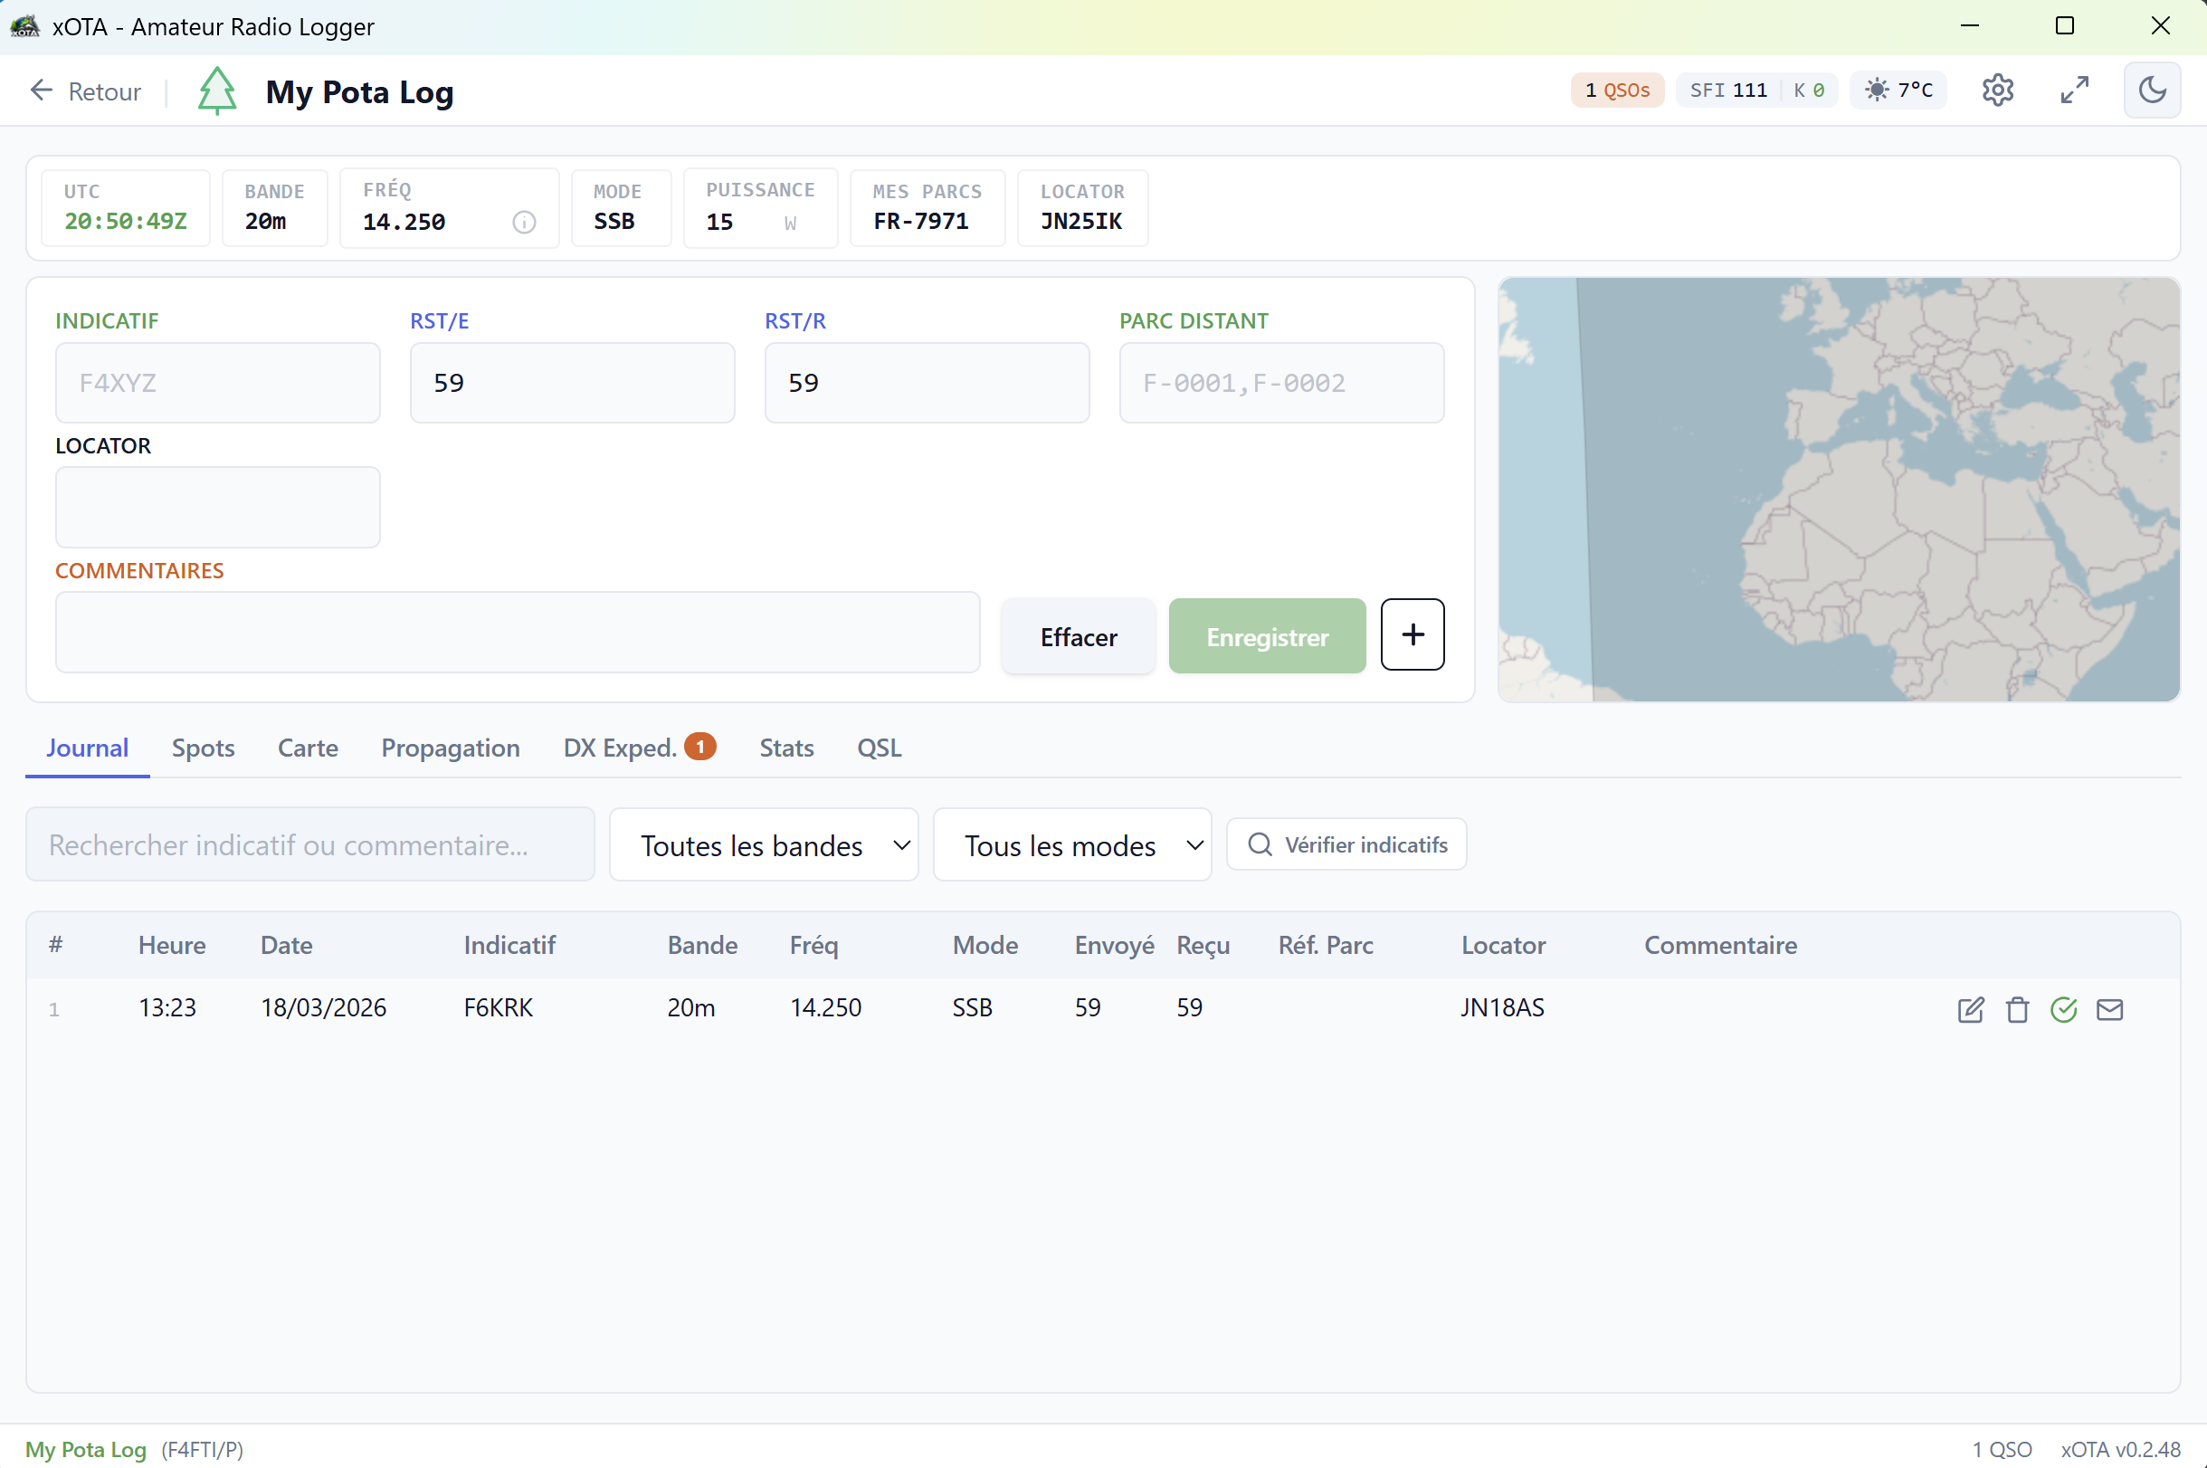This screenshot has width=2207, height=1468.
Task: Click the PUISSANCE 15 W field
Action: (x=761, y=208)
